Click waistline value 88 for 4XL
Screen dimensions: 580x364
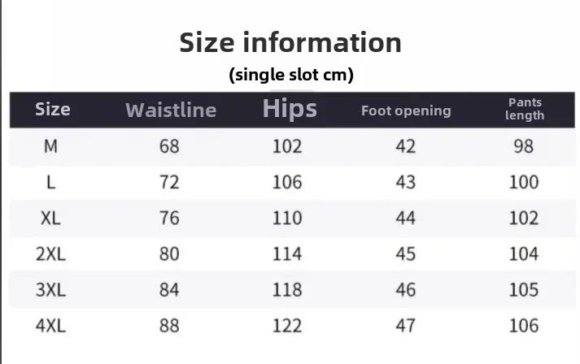[x=169, y=326]
